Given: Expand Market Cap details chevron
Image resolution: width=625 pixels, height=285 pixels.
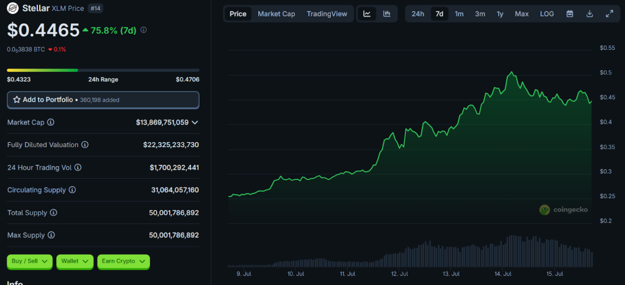Looking at the screenshot, I should point(195,123).
